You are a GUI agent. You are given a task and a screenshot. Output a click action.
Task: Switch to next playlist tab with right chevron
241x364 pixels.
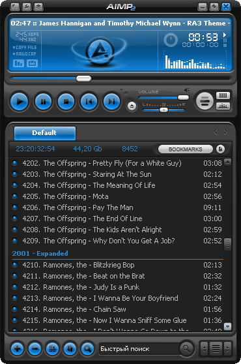225,132
